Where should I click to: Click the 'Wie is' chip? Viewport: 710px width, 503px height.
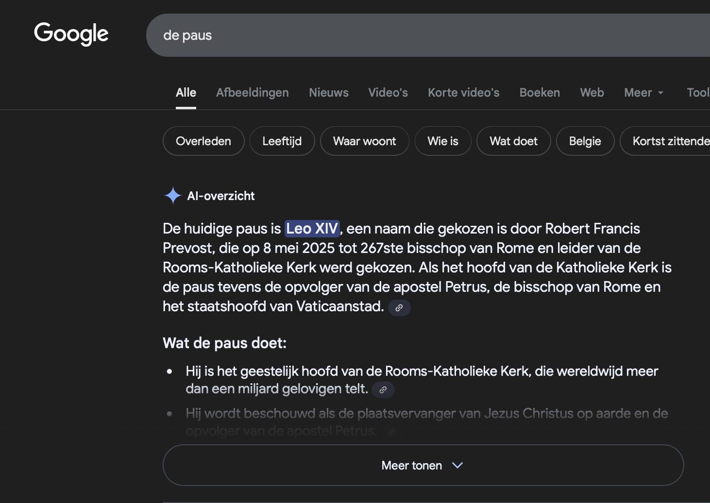(442, 141)
